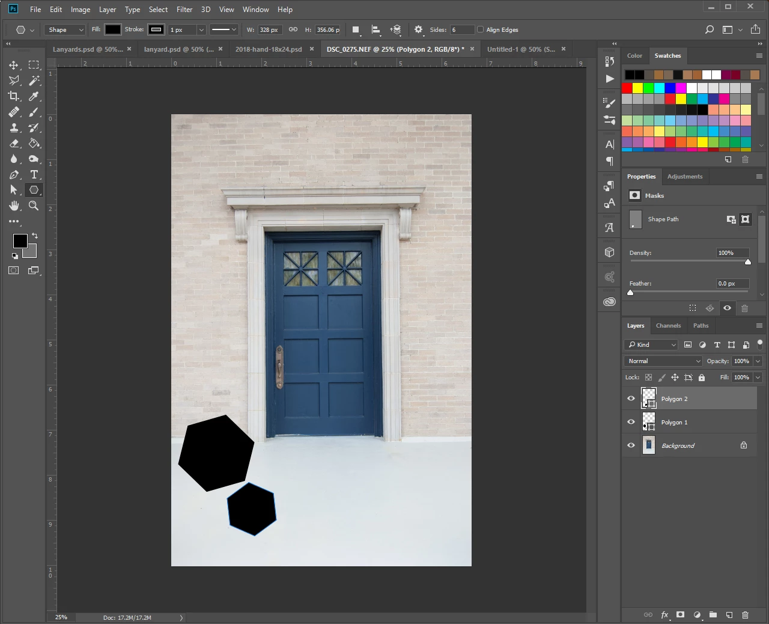Open the Normal blend mode dropdown
This screenshot has height=624, width=769.
[x=663, y=361]
